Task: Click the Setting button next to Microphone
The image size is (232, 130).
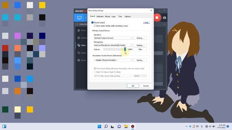Action: coord(140,45)
